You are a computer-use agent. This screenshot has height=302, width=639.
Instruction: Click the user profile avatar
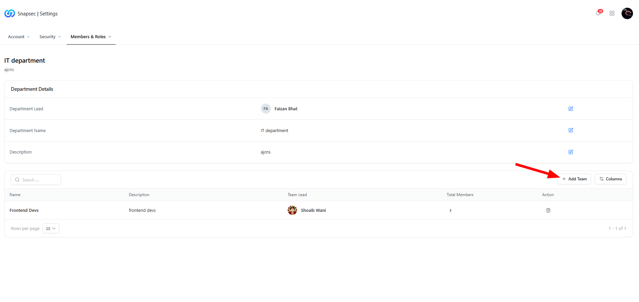pos(627,13)
